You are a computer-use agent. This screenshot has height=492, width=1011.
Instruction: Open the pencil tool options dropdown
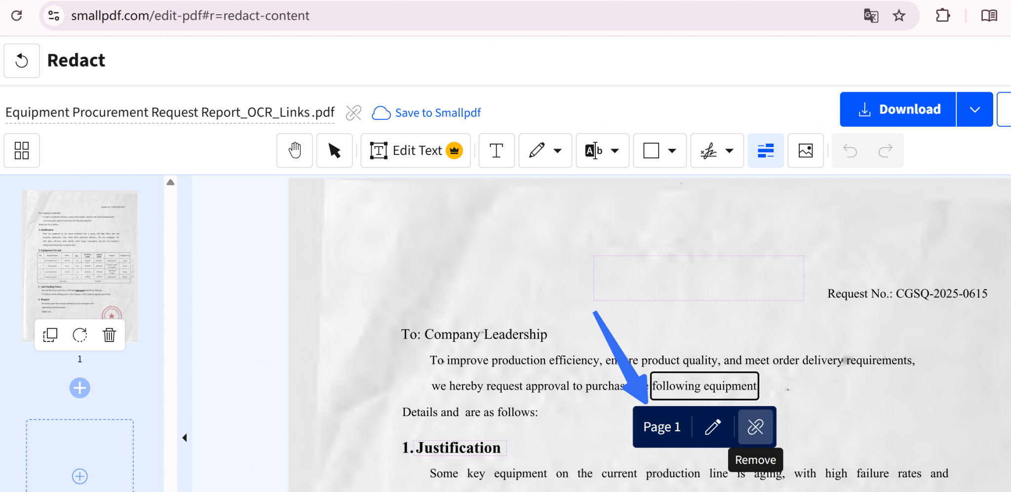pos(558,151)
